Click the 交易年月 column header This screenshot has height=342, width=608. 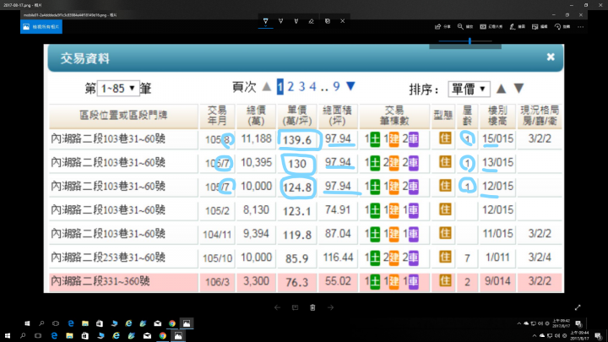(217, 116)
